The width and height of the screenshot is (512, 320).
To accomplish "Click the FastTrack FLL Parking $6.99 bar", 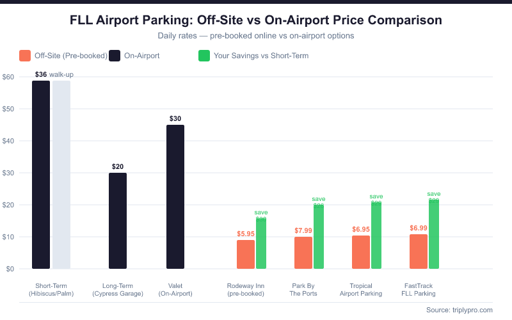I will pyautogui.click(x=419, y=252).
